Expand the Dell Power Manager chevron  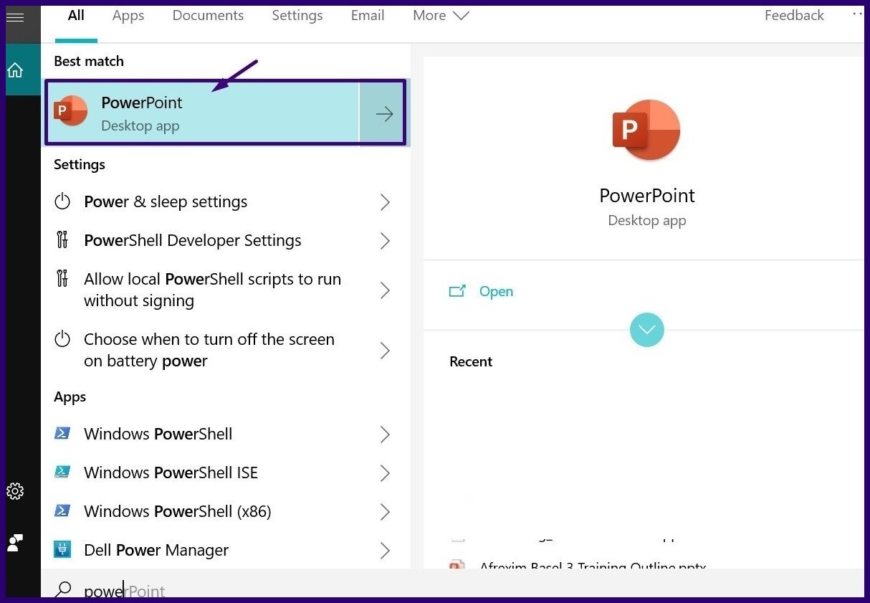[385, 551]
